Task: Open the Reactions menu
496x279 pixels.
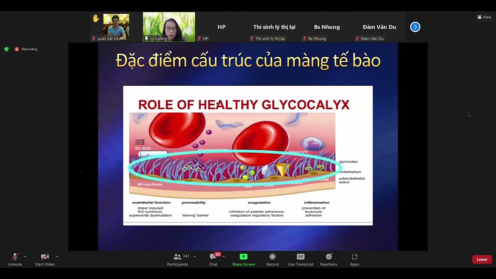Action: tap(329, 260)
